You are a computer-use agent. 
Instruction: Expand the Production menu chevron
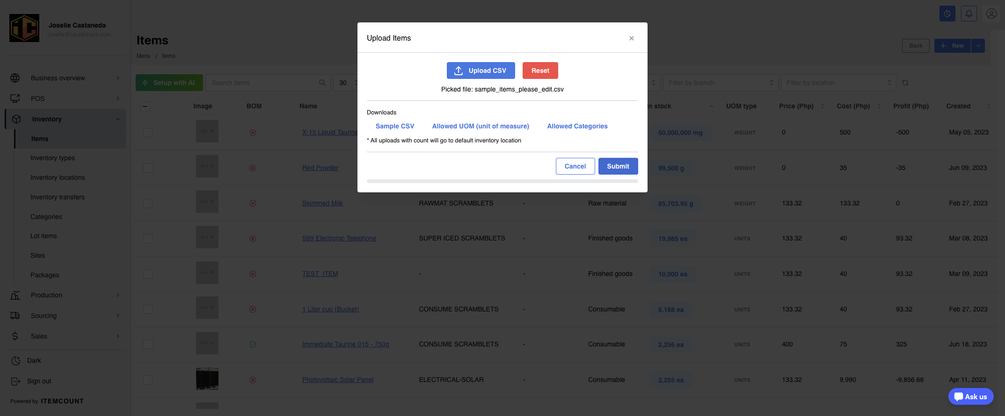pyautogui.click(x=118, y=295)
